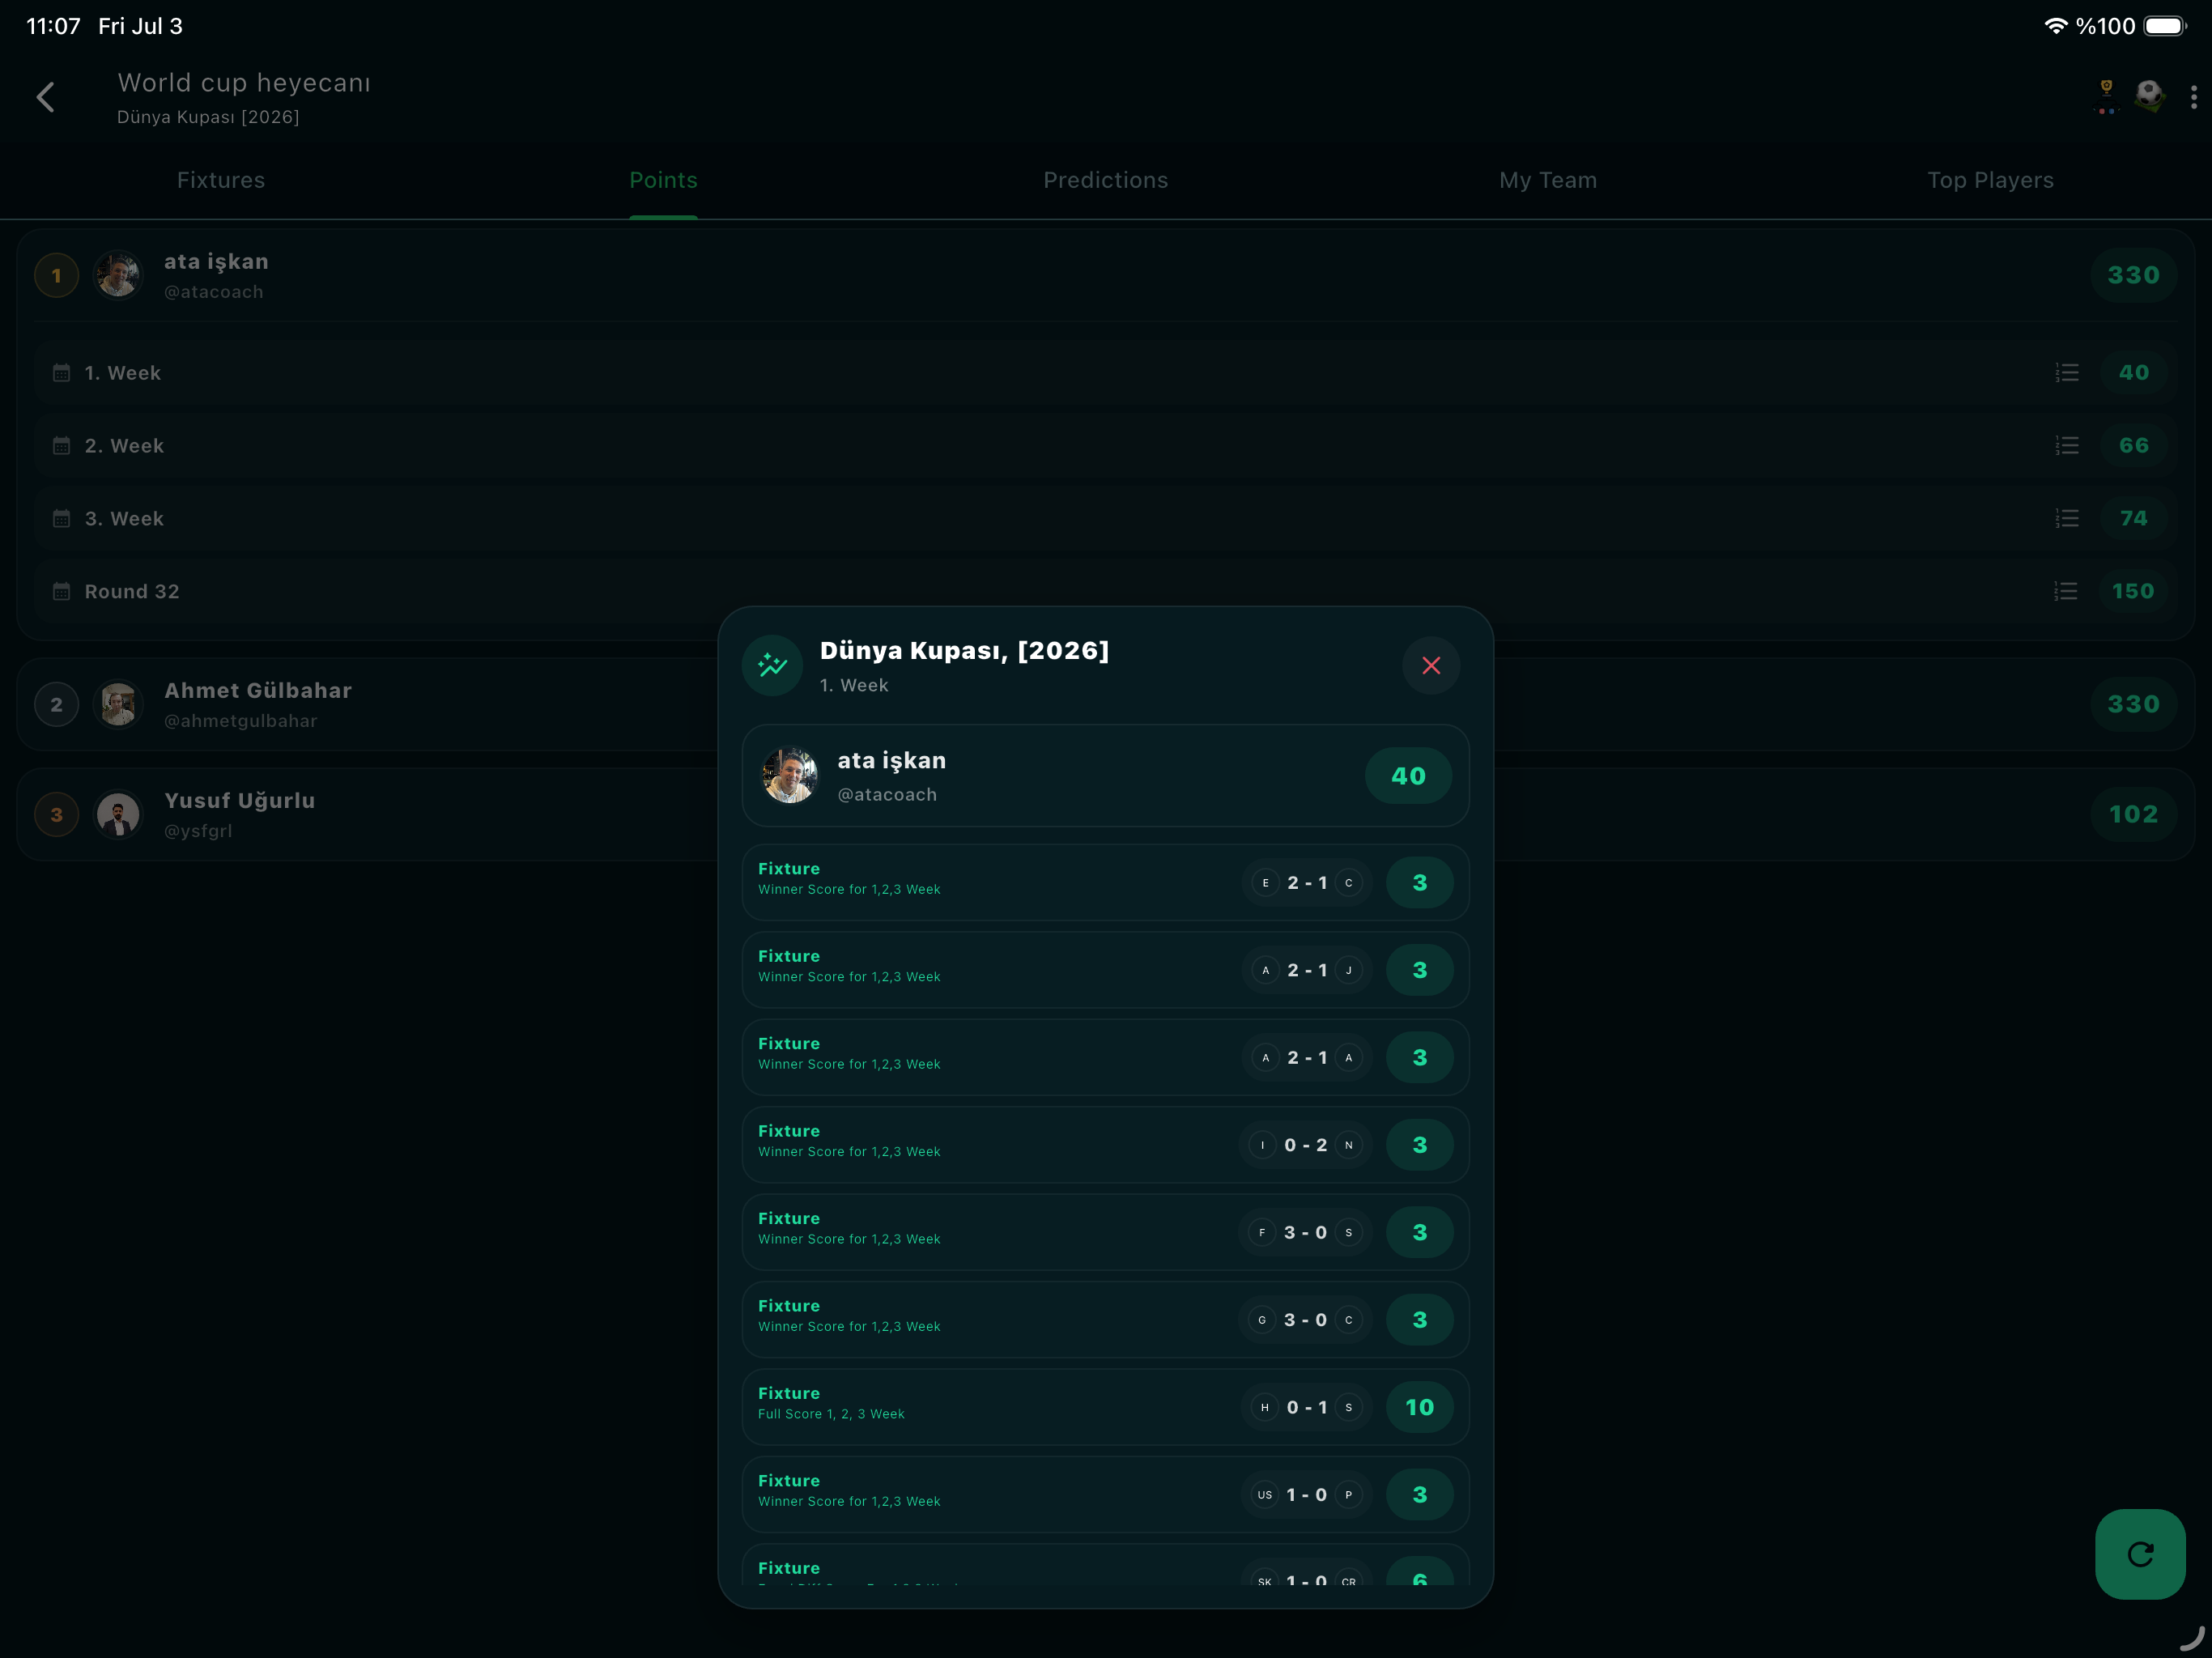Select the Points tab
The image size is (2212, 1658).
663,180
